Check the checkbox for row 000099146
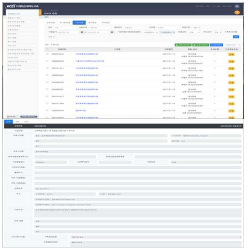 pos(47,110)
